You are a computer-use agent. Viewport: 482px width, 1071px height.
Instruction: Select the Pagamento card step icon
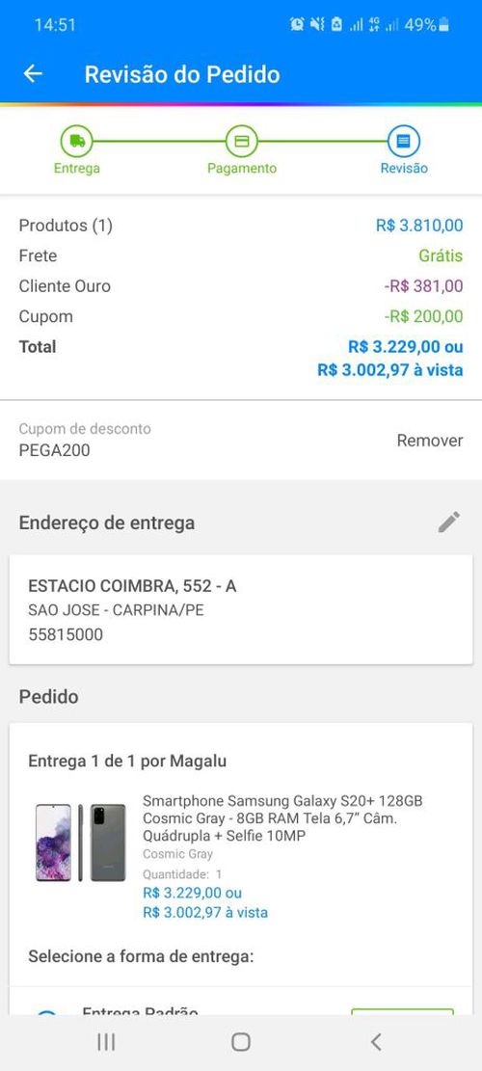coord(242,142)
